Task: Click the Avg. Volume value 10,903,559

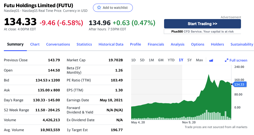Action: (50, 130)
